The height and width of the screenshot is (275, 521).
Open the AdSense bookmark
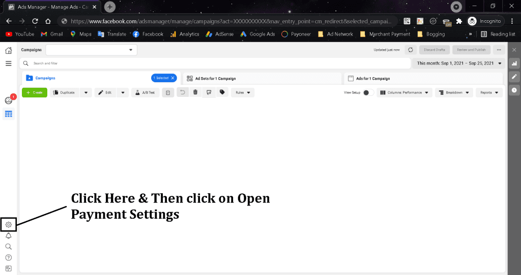coord(220,34)
